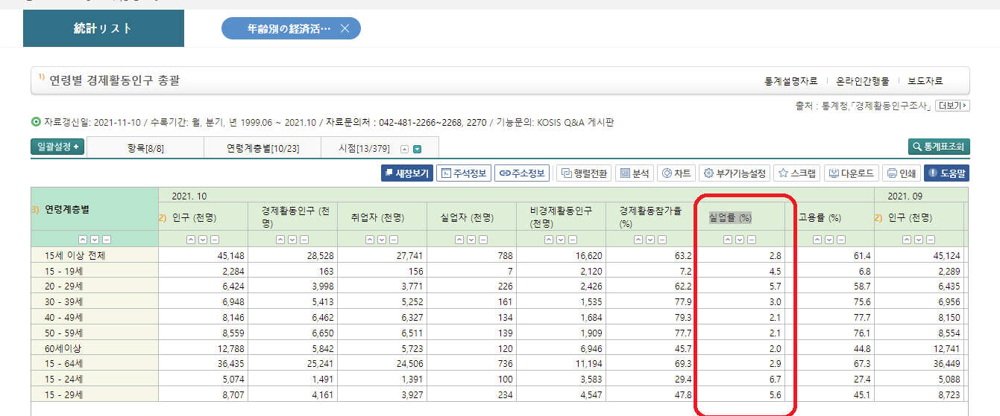
Task: Open the 분석 analysis tool
Action: point(634,173)
